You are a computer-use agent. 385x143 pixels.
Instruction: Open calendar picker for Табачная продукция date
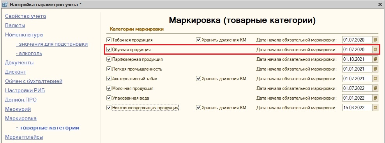pos(375,40)
